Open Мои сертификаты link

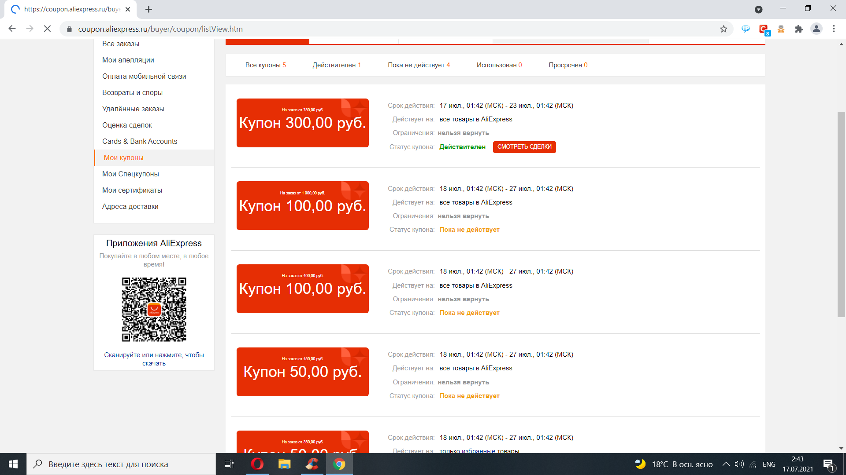coord(132,190)
